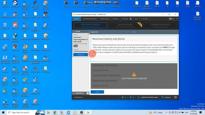The image size is (205, 115).
Task: Click the computer name monitor icon
Action: click(x=139, y=97)
